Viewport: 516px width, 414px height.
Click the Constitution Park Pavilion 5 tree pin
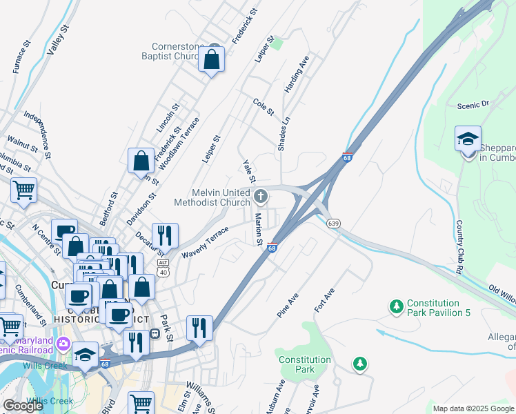click(x=397, y=307)
